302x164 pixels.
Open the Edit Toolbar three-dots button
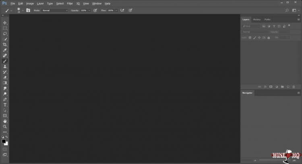[x=5, y=132]
